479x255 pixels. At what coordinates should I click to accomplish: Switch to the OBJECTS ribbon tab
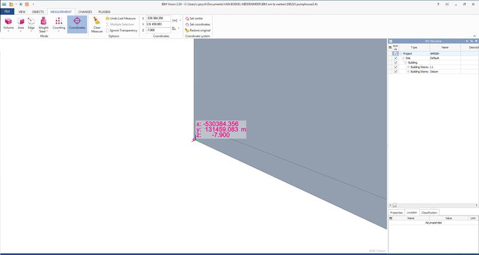pos(38,12)
